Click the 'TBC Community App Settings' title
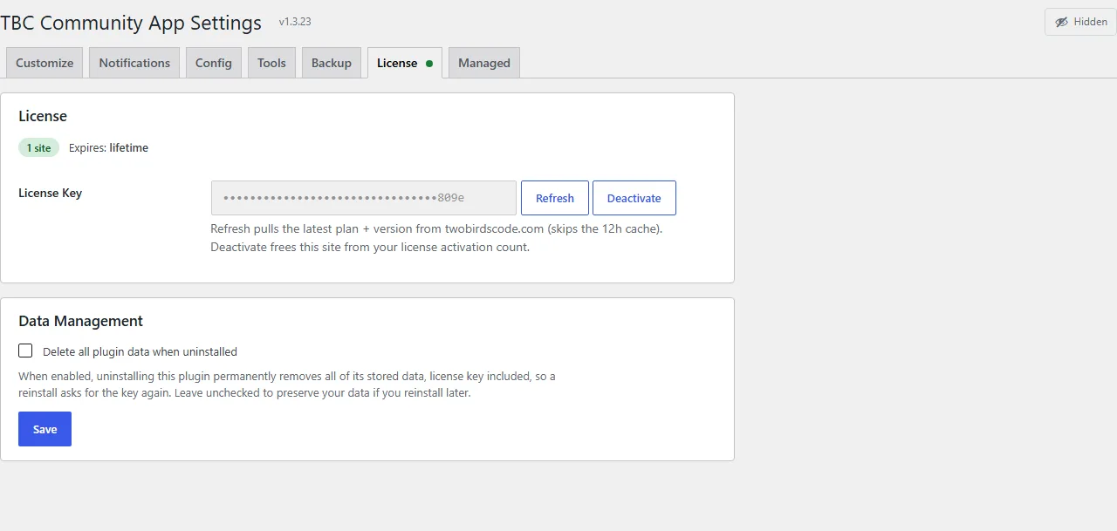The width and height of the screenshot is (1117, 531). [x=131, y=23]
